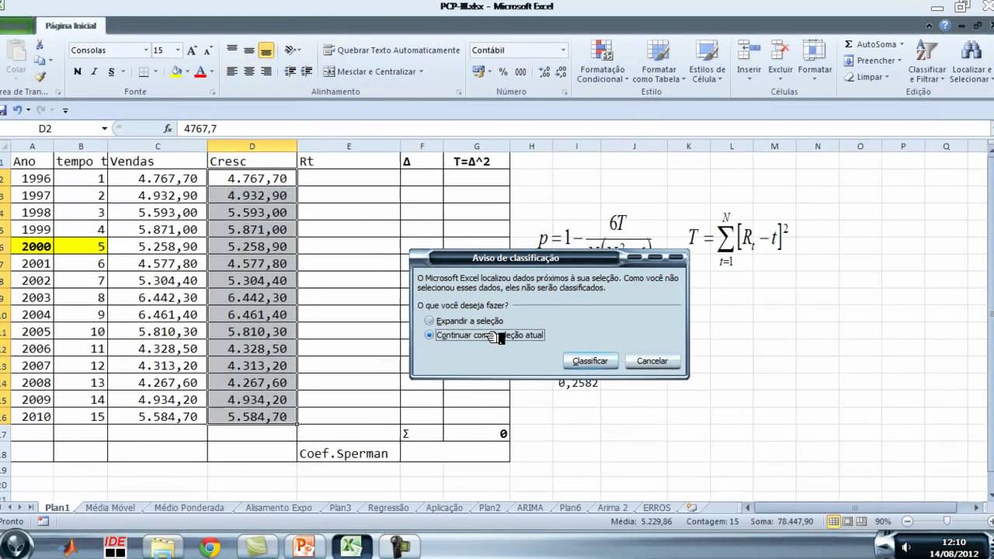
Task: Toggle italic formatting (I)
Action: click(95, 71)
